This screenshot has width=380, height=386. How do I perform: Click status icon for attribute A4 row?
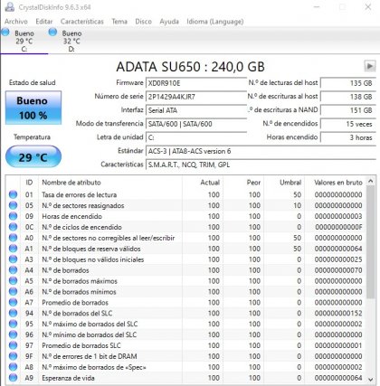point(13,270)
